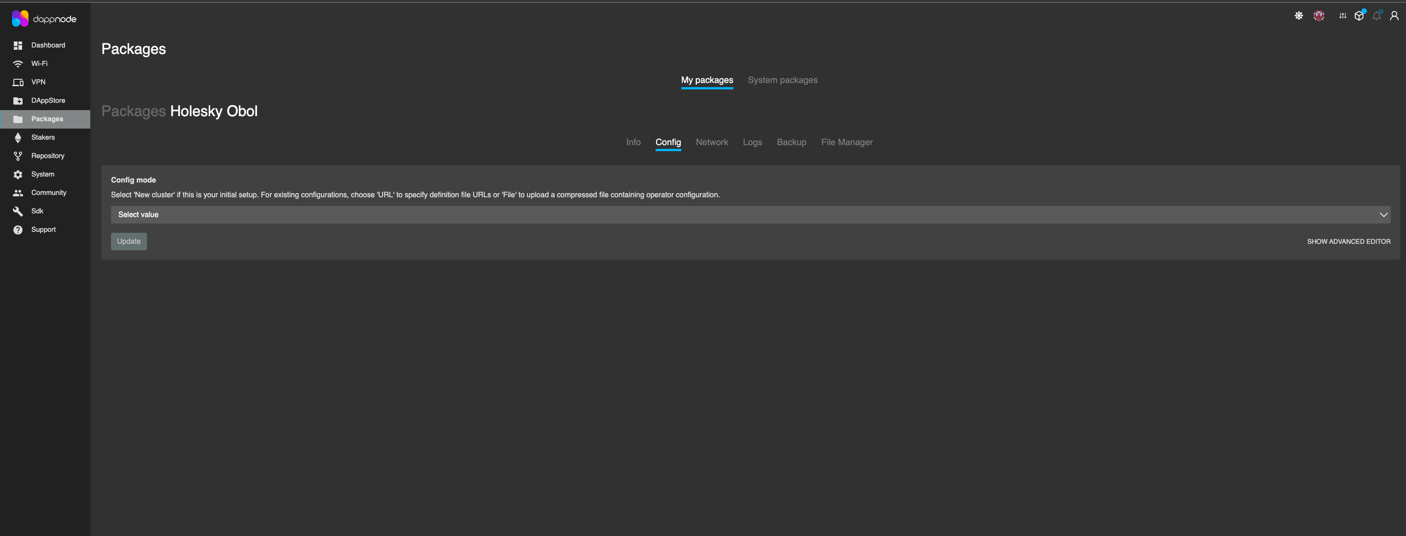Select the Stakers section in the sidebar
Image resolution: width=1406 pixels, height=536 pixels.
tap(42, 137)
